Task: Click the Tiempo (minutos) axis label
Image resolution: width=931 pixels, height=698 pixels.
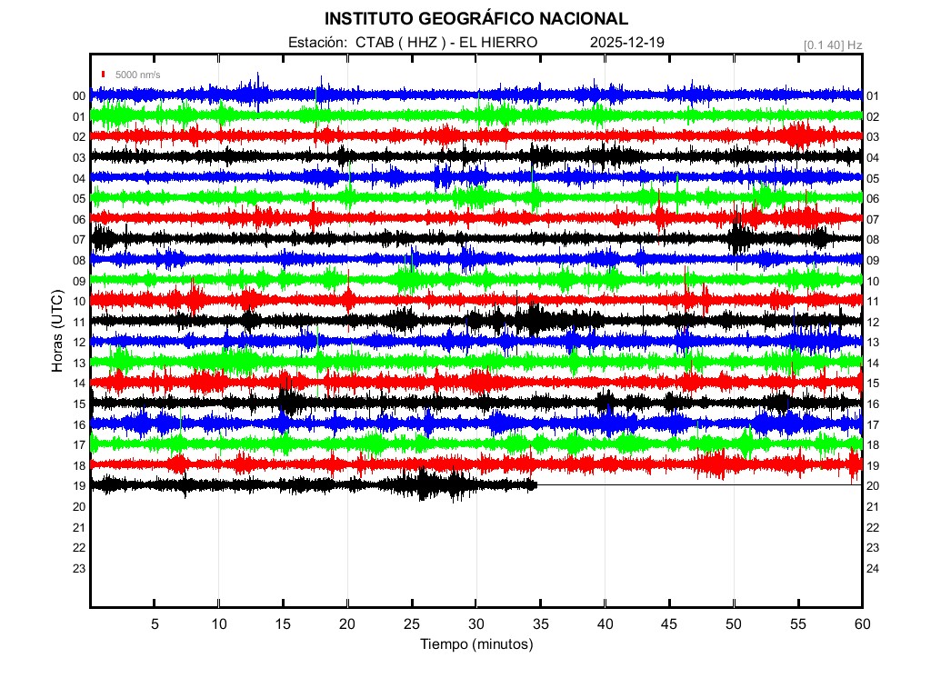Action: 476,644
